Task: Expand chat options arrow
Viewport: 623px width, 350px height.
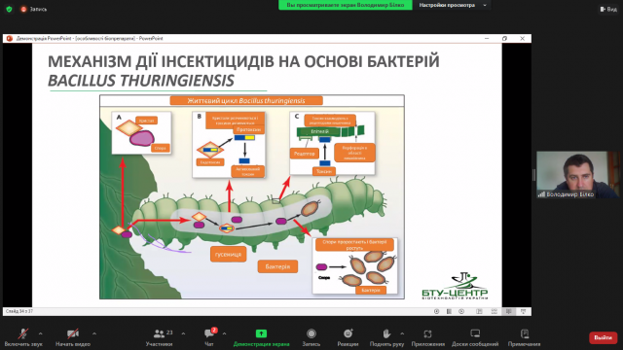Action: 225,333
